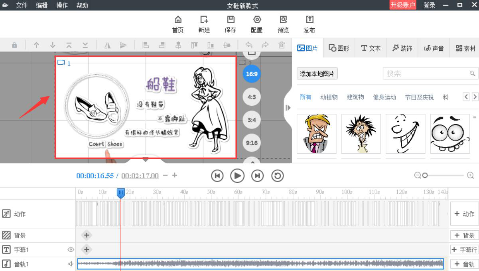Choose the wide grin face thumbnail

(x=405, y=134)
